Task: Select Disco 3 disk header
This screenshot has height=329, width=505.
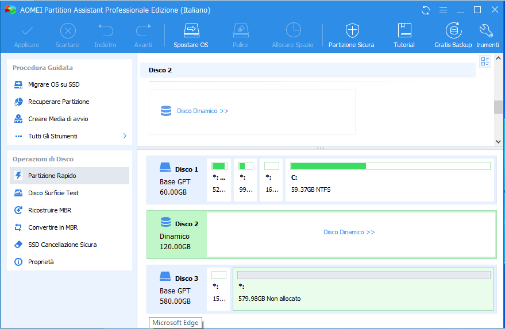Action: 176,289
